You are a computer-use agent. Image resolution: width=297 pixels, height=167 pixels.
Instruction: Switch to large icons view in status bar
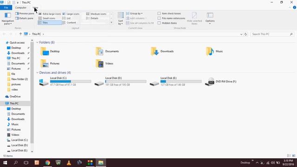[294, 156]
